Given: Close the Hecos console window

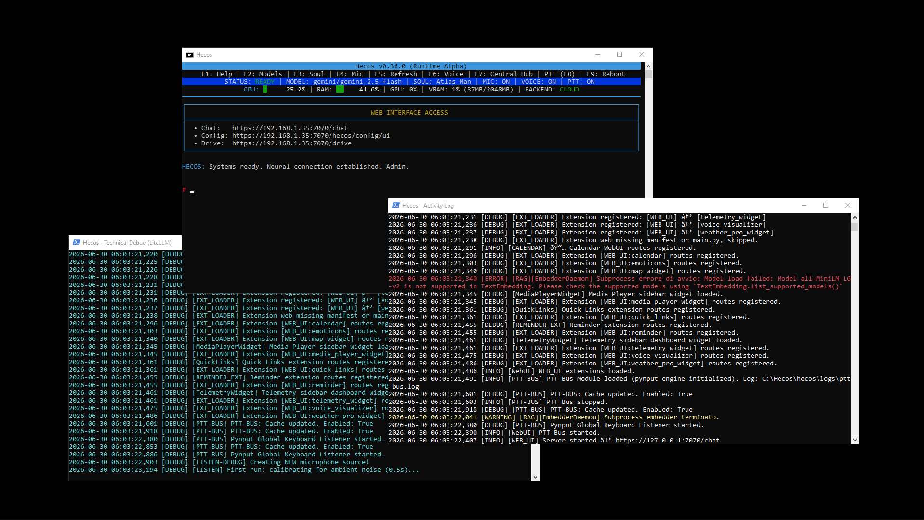Looking at the screenshot, I should 642,55.
